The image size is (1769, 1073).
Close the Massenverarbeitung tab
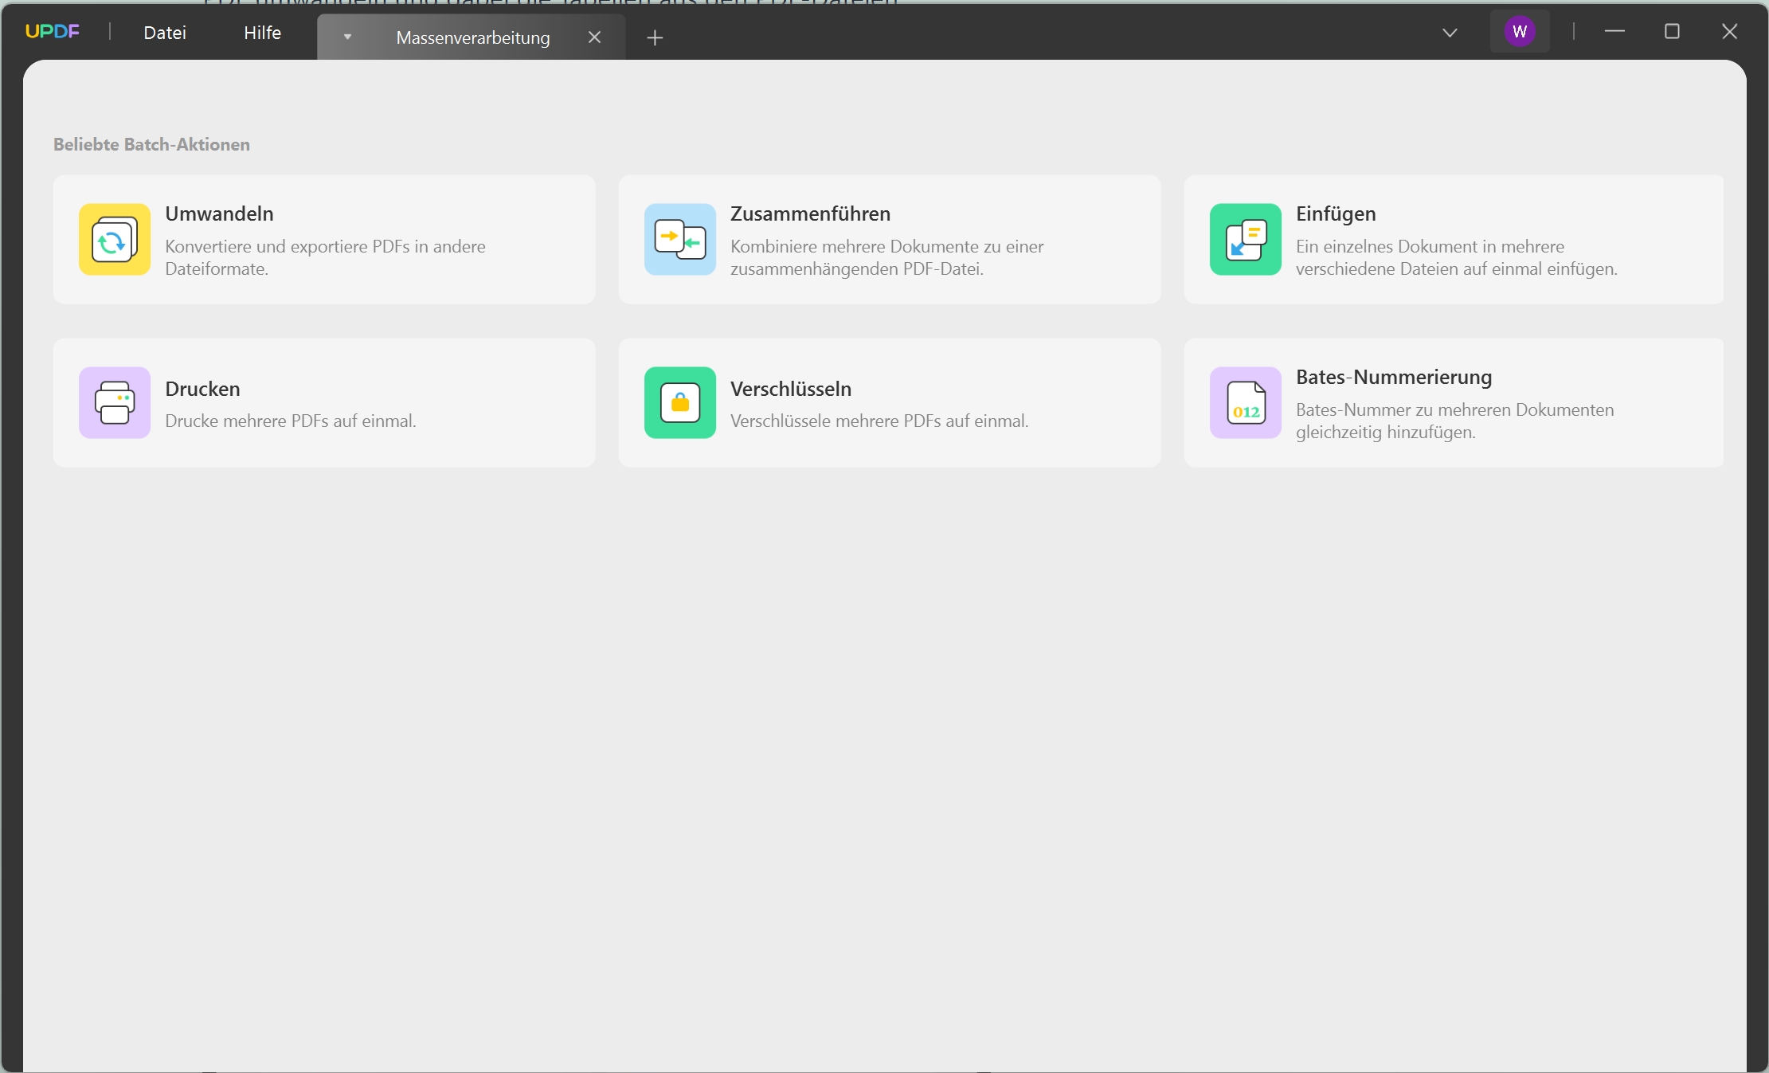tap(594, 37)
